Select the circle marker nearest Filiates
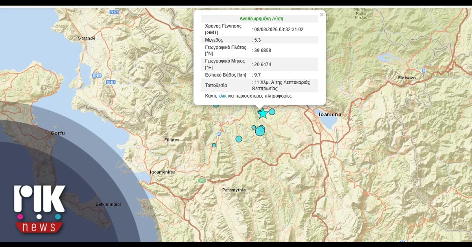This screenshot has width=472, height=247. [214, 145]
